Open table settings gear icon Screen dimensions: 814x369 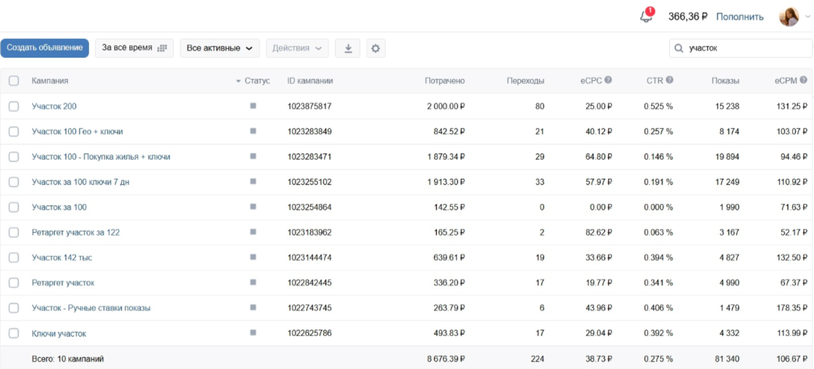click(x=375, y=49)
